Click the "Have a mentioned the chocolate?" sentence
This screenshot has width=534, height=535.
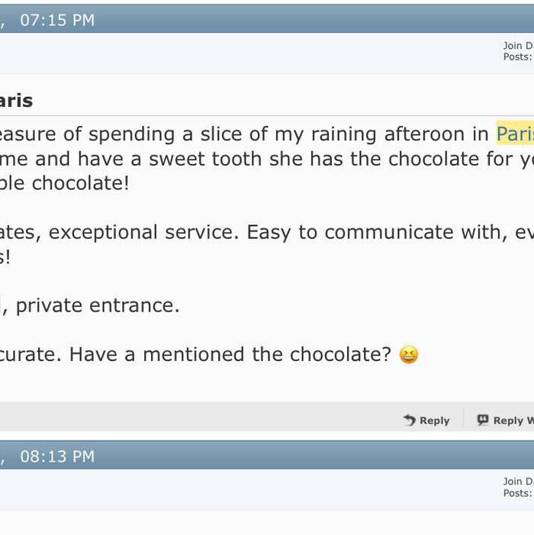[267, 354]
